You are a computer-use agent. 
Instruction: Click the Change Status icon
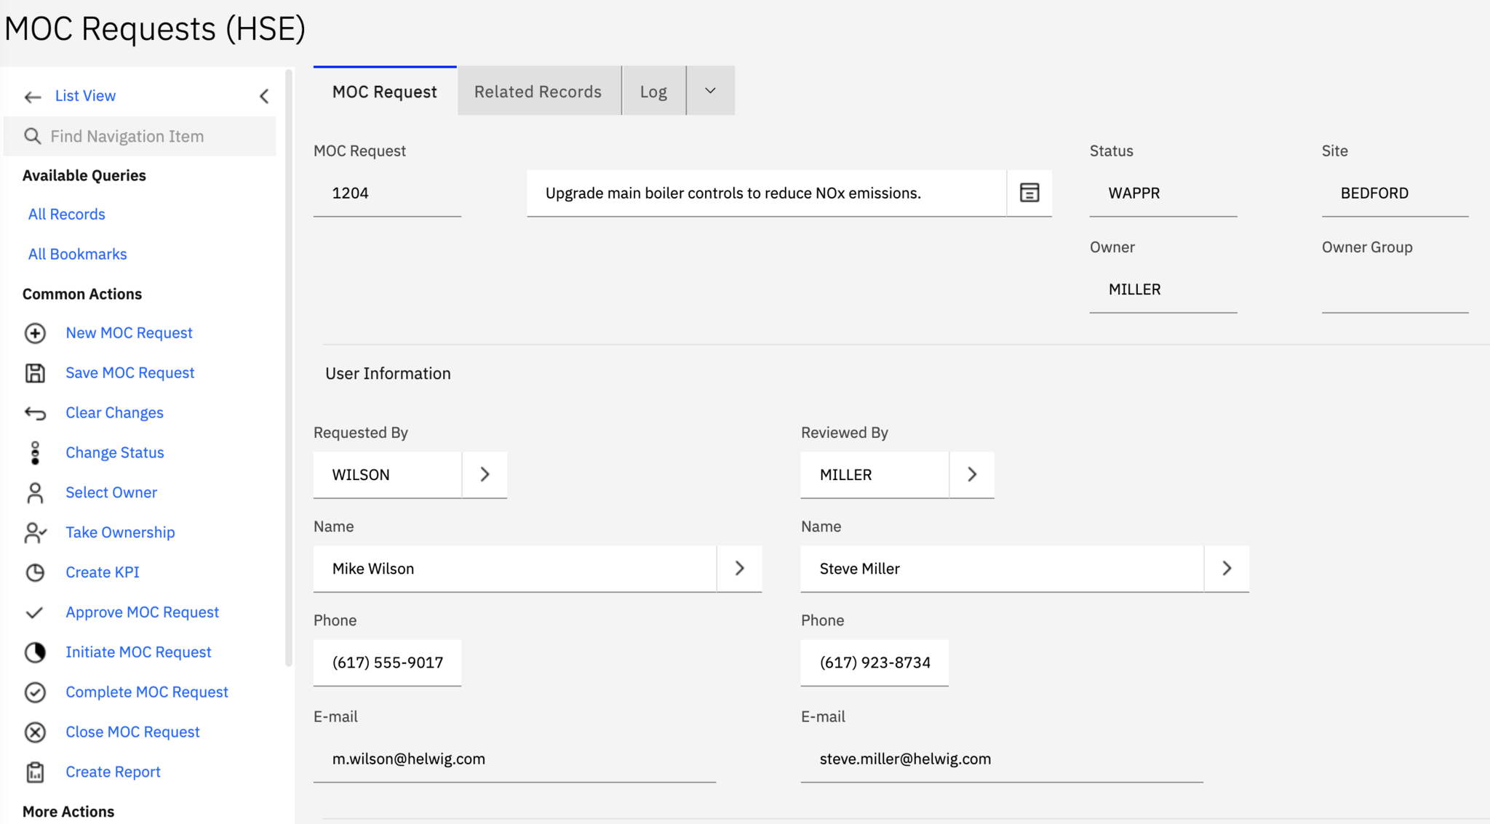(35, 453)
